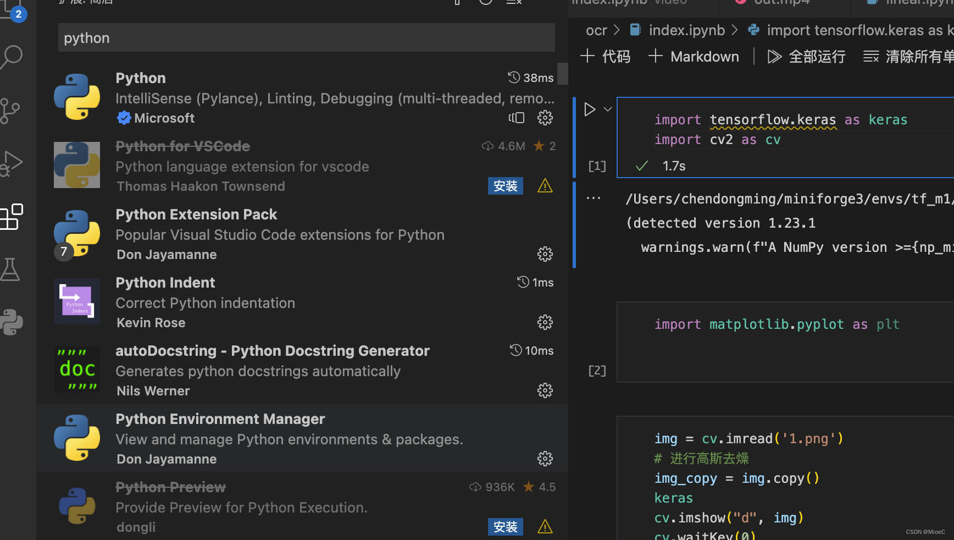
Task: Open manage gear for Python Indent
Action: (545, 322)
